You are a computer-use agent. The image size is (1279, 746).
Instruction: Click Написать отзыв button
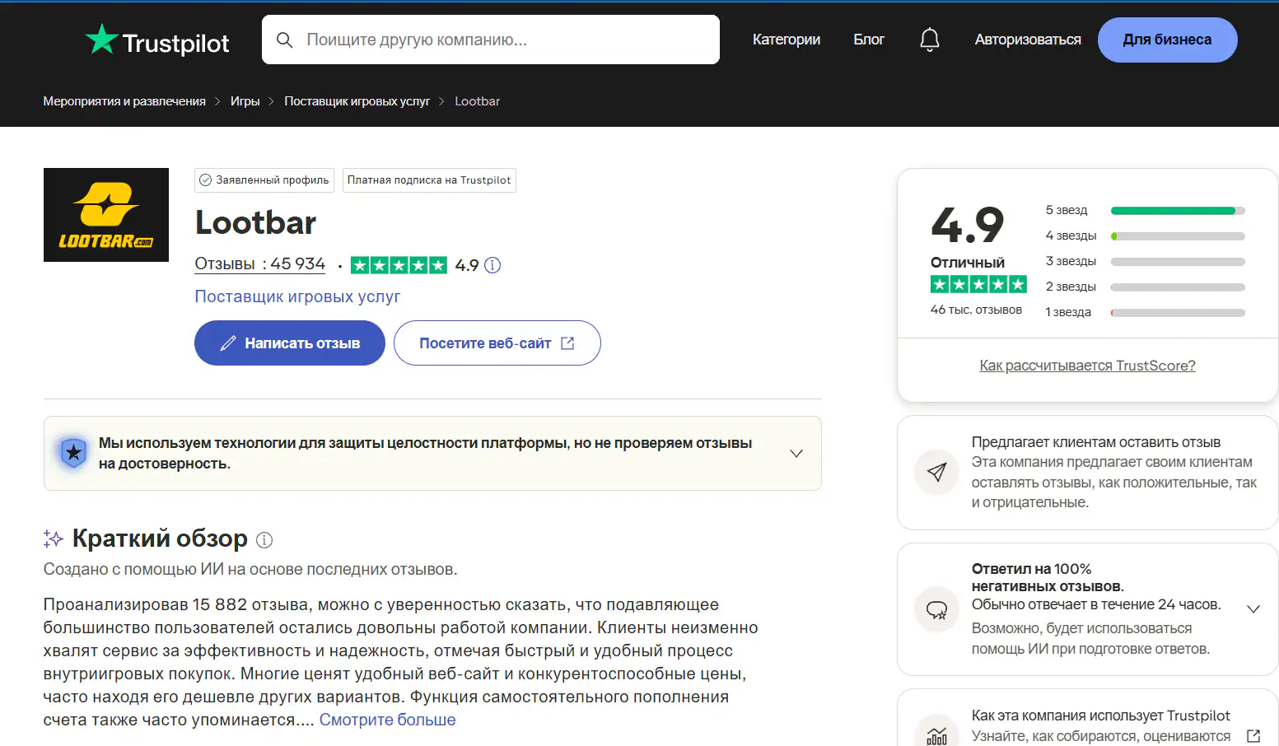pyautogui.click(x=290, y=343)
